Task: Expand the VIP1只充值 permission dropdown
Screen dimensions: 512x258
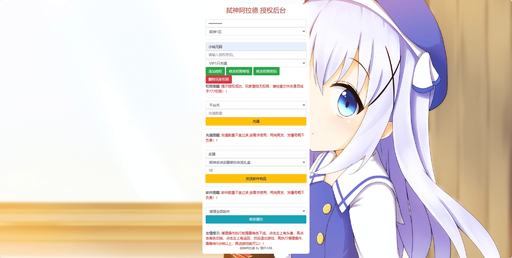Action: 256,63
